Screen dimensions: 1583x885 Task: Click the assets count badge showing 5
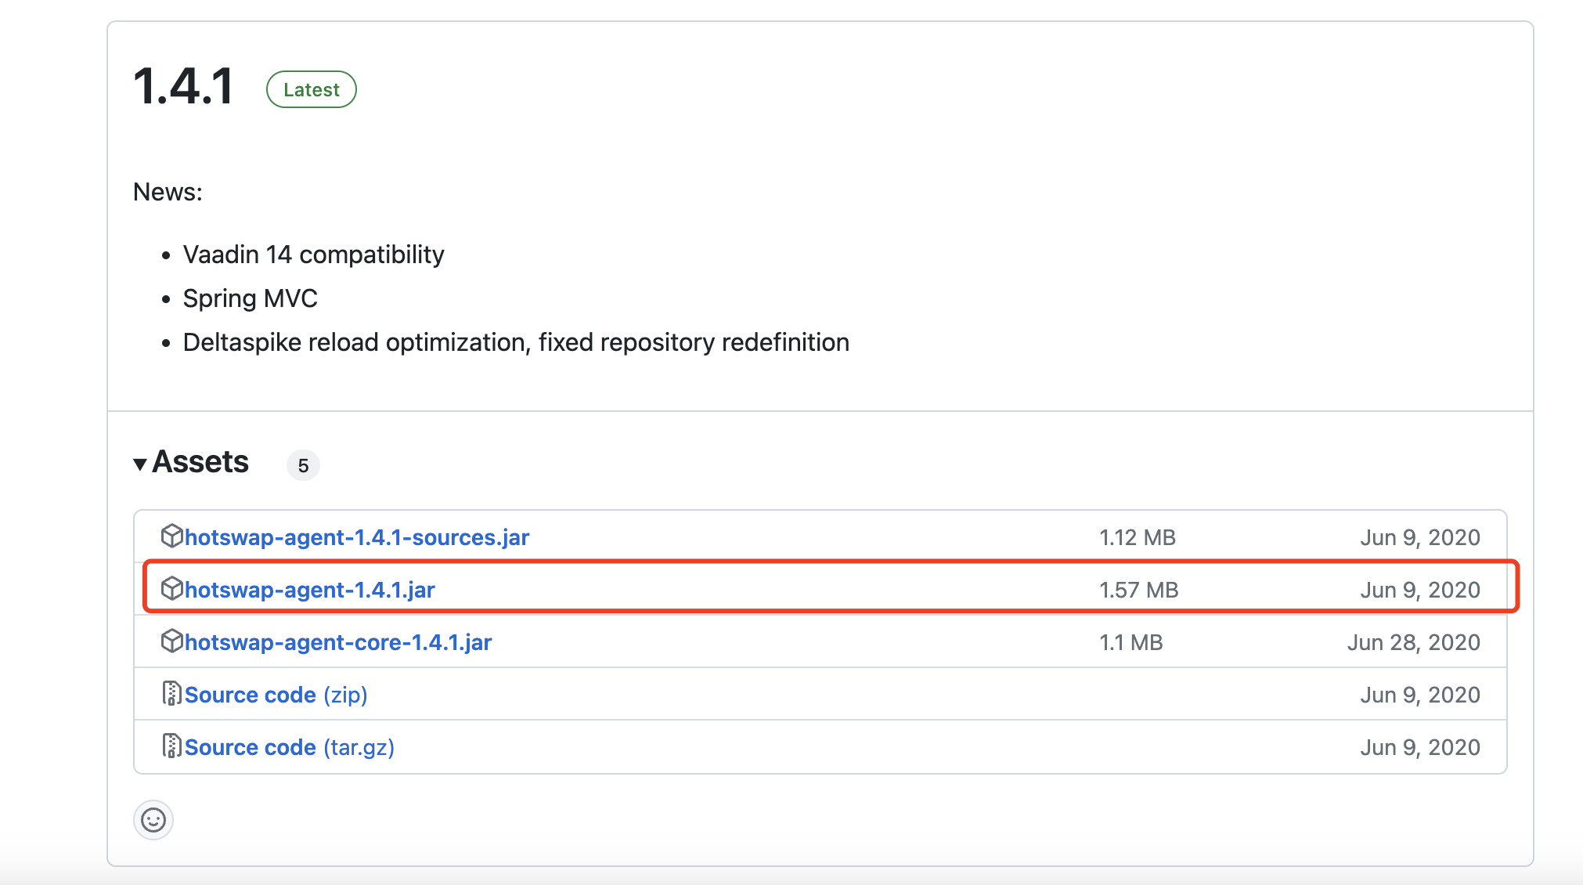coord(303,465)
